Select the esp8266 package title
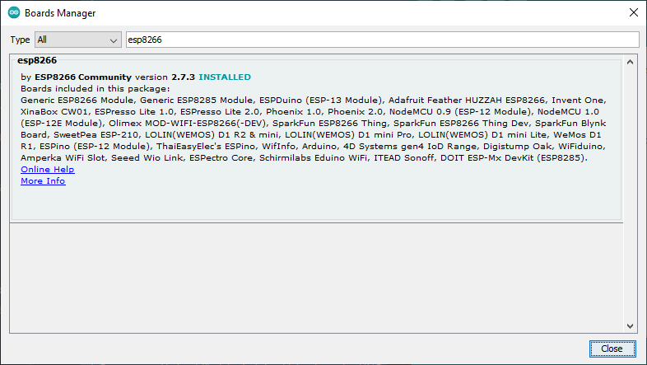The width and height of the screenshot is (647, 365). pyautogui.click(x=37, y=60)
